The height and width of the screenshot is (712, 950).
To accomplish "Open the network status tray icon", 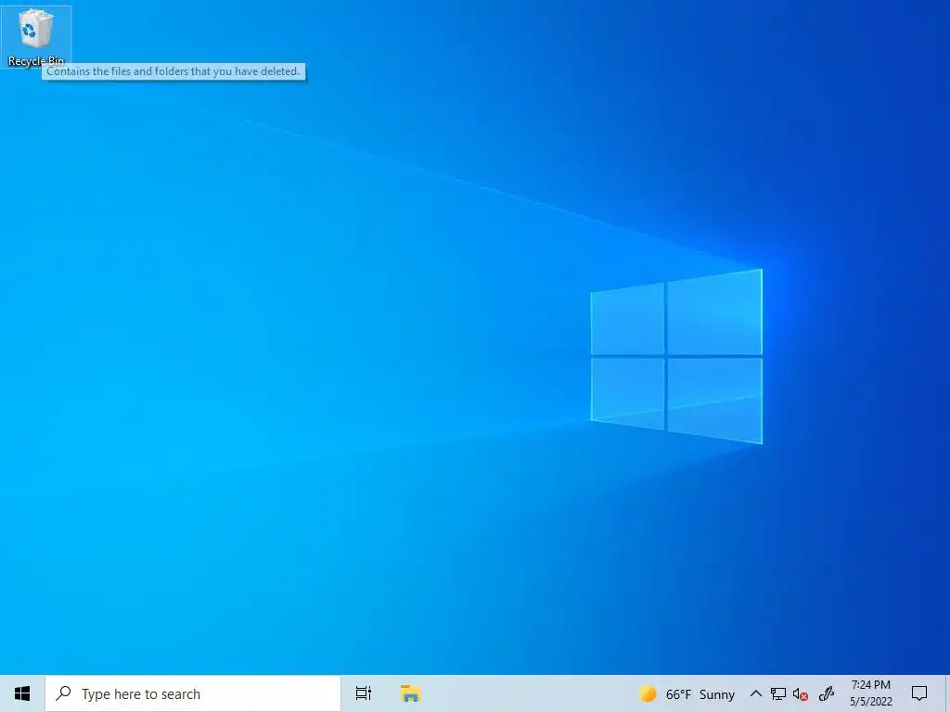I will (x=778, y=693).
